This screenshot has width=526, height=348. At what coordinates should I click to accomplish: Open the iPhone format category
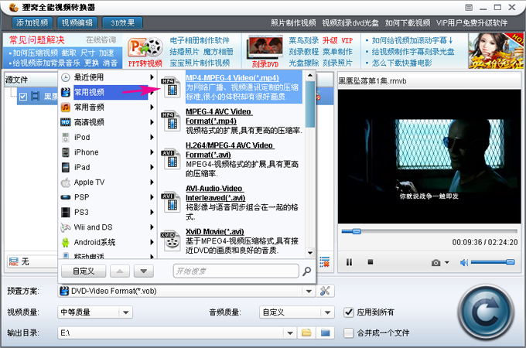point(107,152)
